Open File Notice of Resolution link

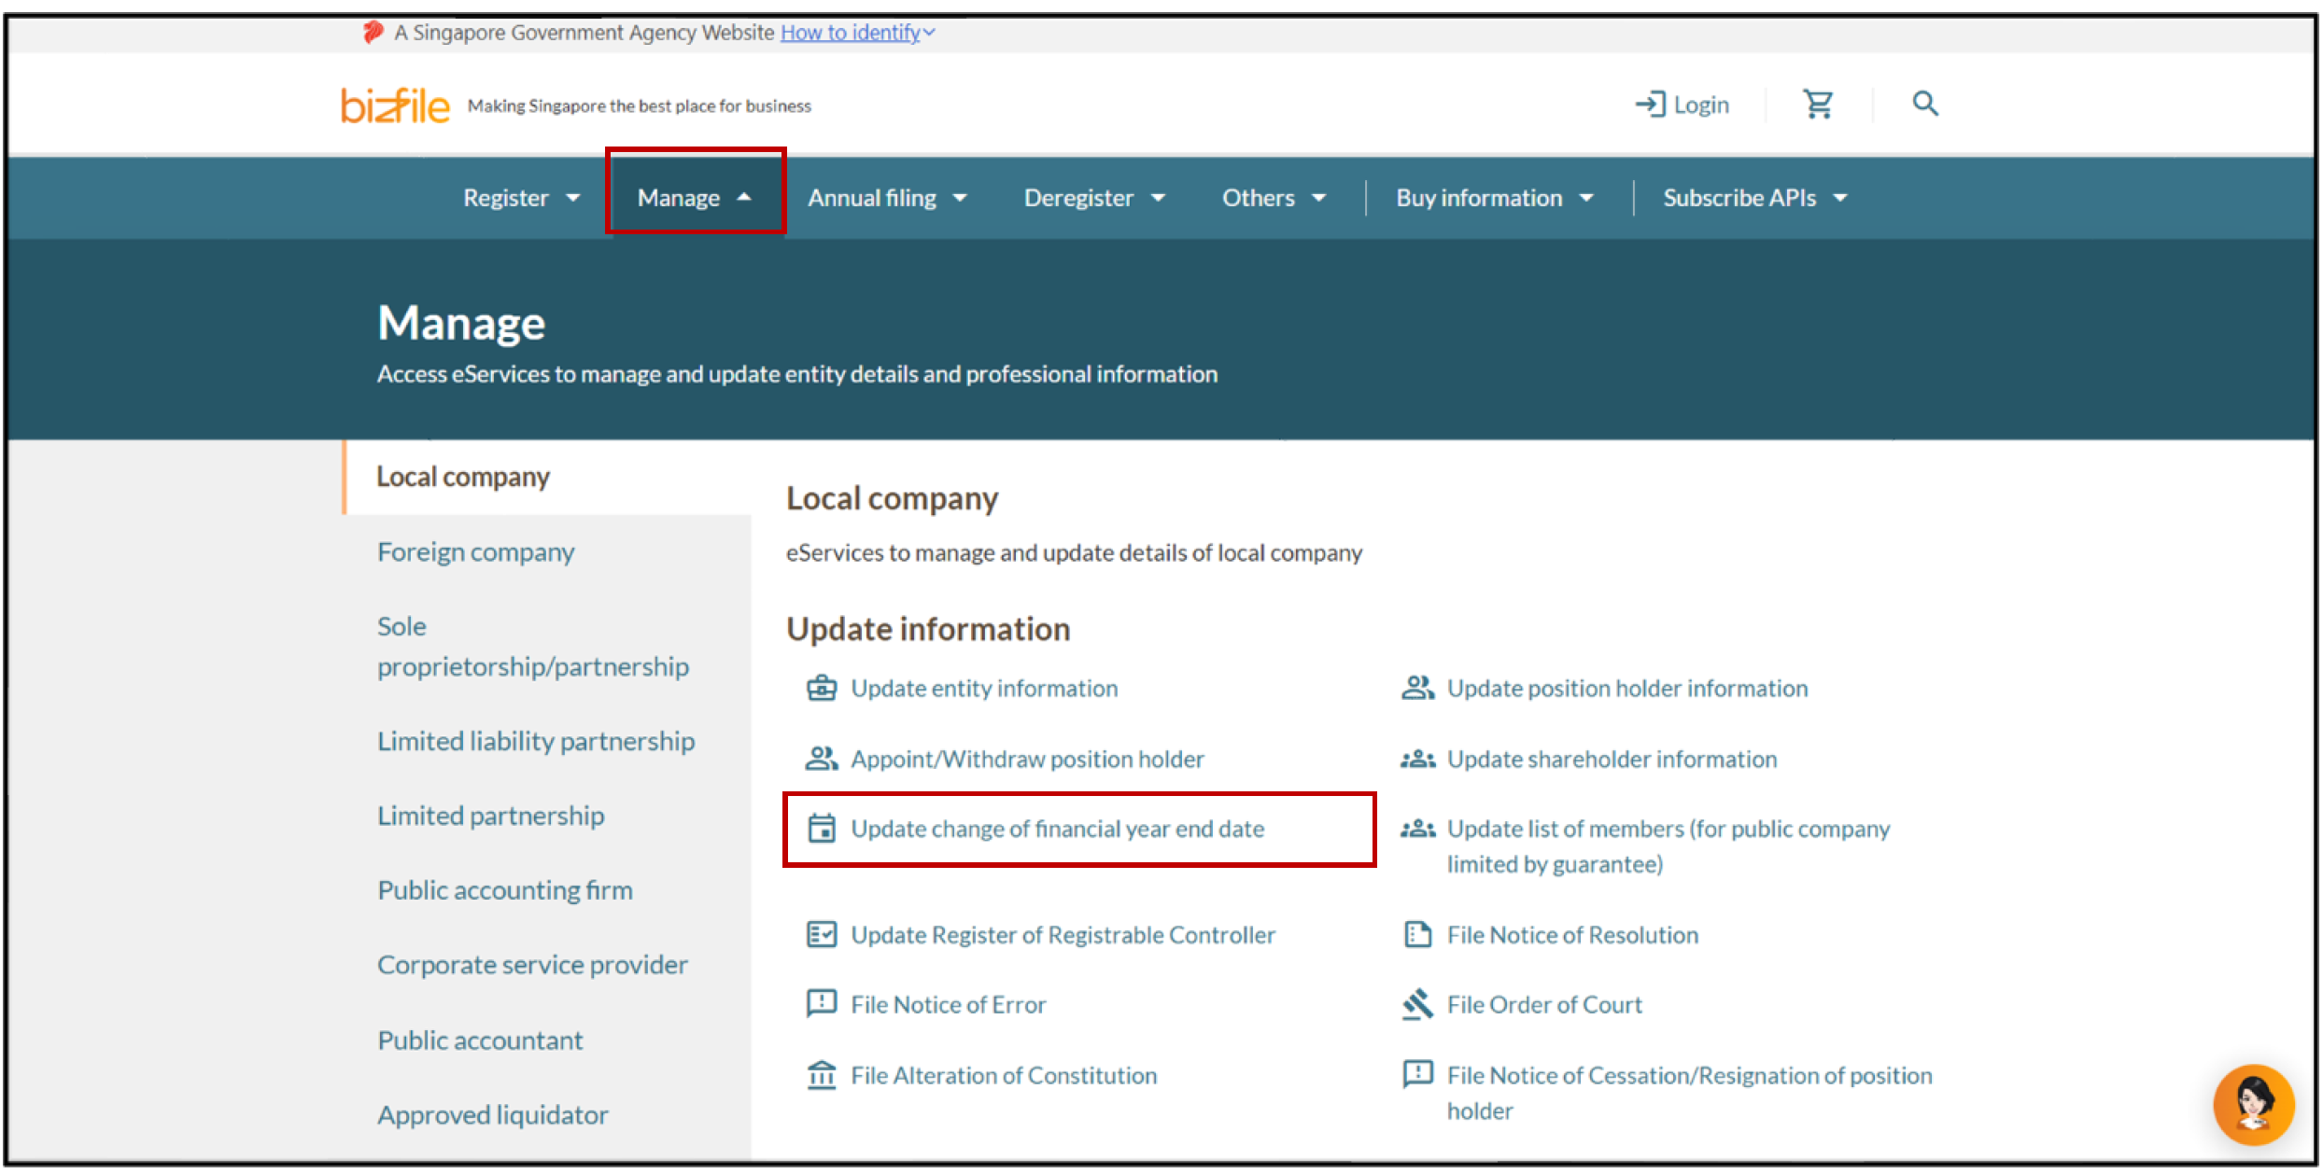[x=1571, y=935]
